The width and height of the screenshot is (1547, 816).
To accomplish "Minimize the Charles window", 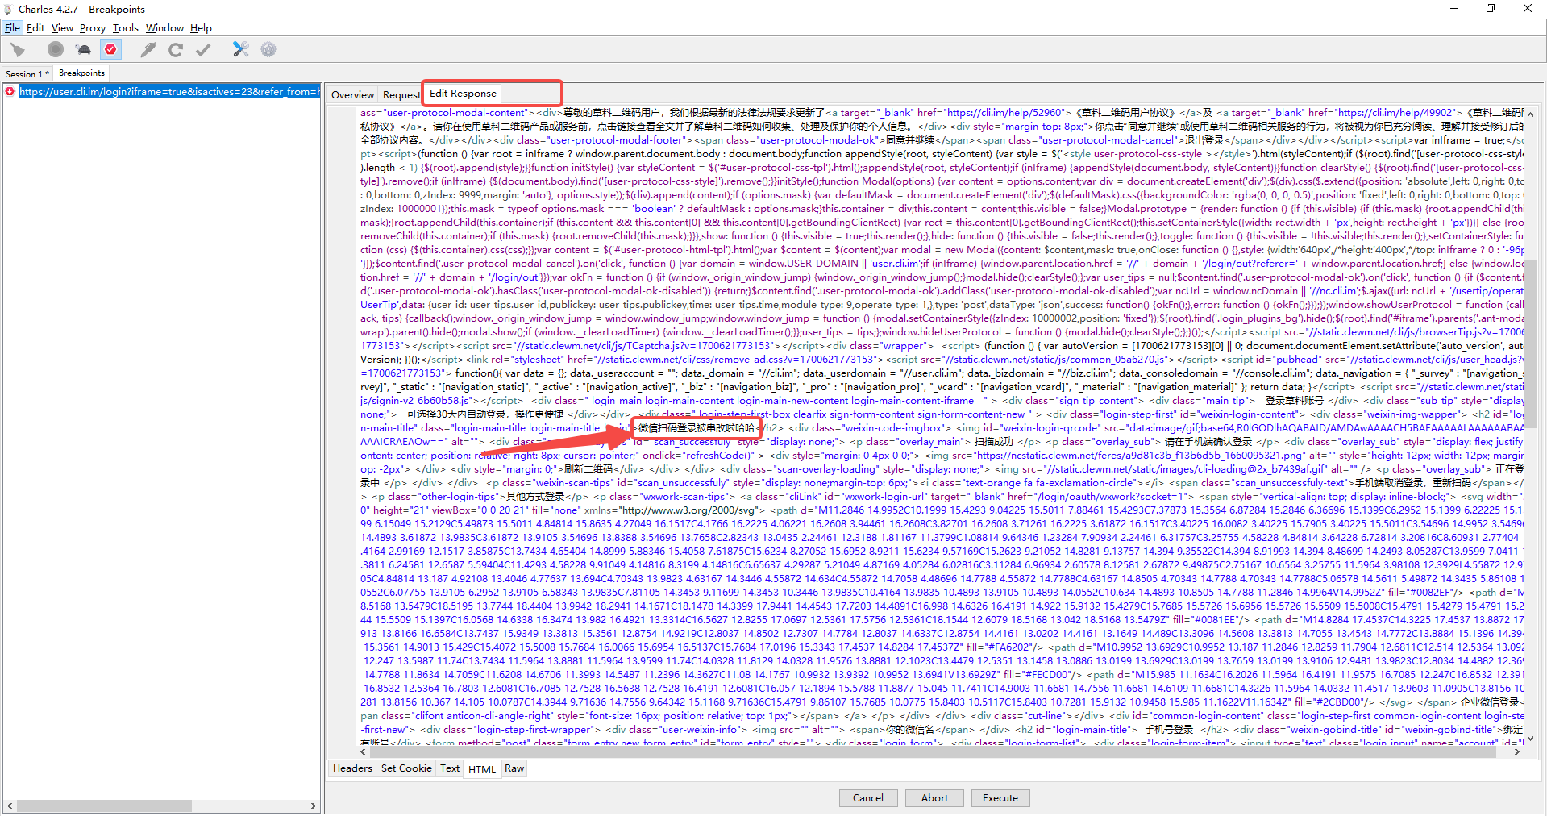I will click(1454, 9).
